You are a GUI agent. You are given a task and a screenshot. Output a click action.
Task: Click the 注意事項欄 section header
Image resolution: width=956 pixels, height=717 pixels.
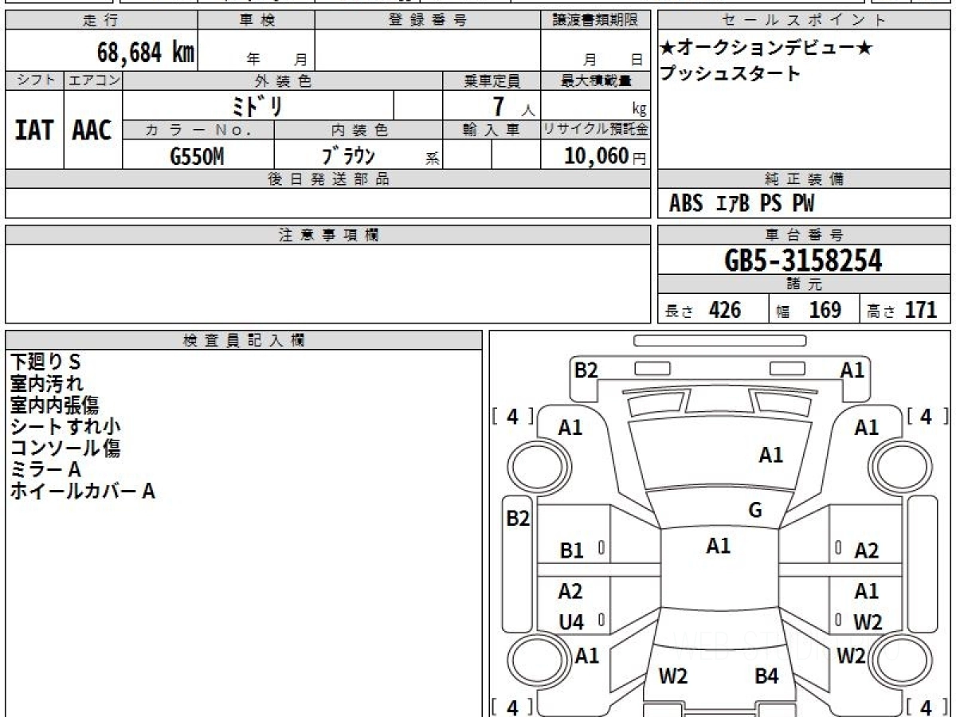(x=327, y=235)
